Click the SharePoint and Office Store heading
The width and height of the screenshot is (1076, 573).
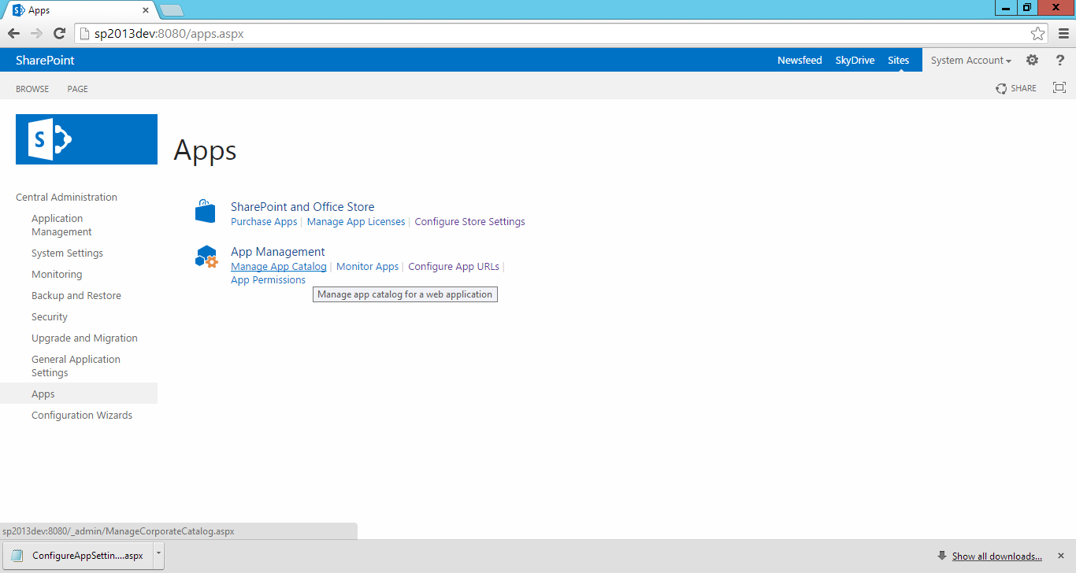point(302,207)
